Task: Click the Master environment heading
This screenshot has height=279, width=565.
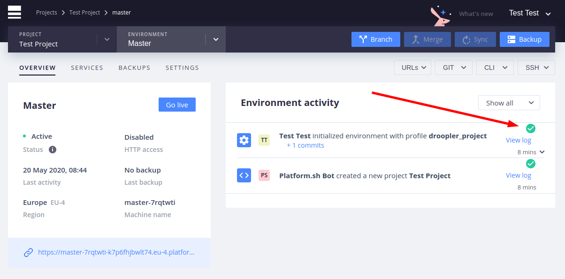Action: pyautogui.click(x=39, y=106)
